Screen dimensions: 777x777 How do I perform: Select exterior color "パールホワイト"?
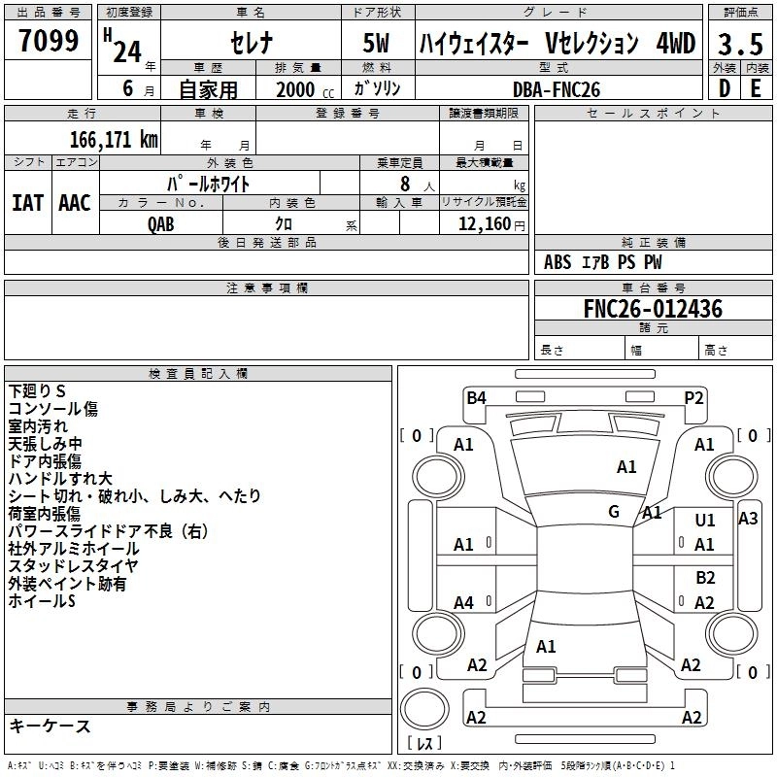[x=209, y=184]
